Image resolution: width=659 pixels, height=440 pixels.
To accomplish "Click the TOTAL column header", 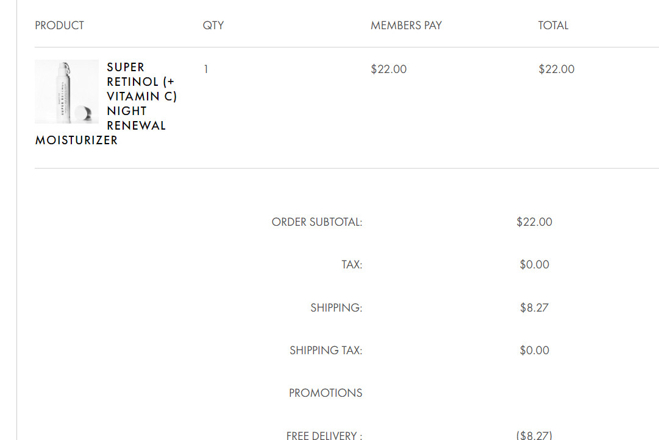I will (553, 25).
